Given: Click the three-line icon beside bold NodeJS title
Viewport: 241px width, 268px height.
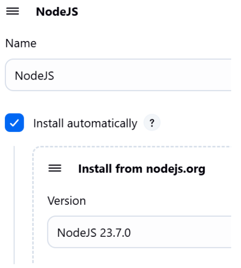Looking at the screenshot, I should coord(12,11).
